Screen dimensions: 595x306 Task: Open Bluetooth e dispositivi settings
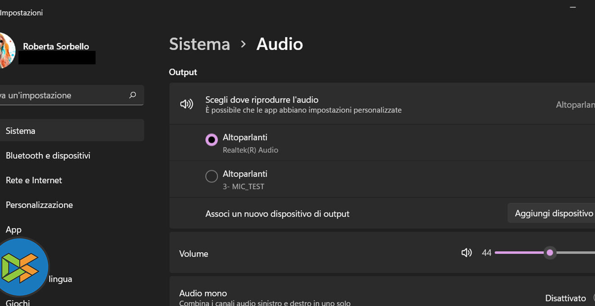click(x=48, y=156)
